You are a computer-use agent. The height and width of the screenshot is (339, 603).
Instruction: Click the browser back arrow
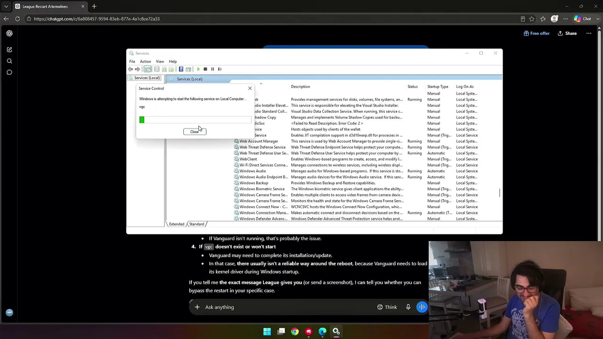pyautogui.click(x=6, y=19)
